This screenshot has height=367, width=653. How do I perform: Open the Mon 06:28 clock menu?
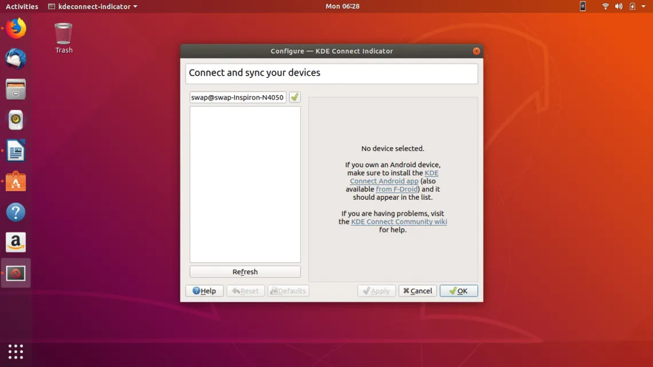tap(343, 6)
